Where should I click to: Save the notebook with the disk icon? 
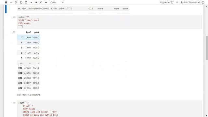click(x=6, y=2)
